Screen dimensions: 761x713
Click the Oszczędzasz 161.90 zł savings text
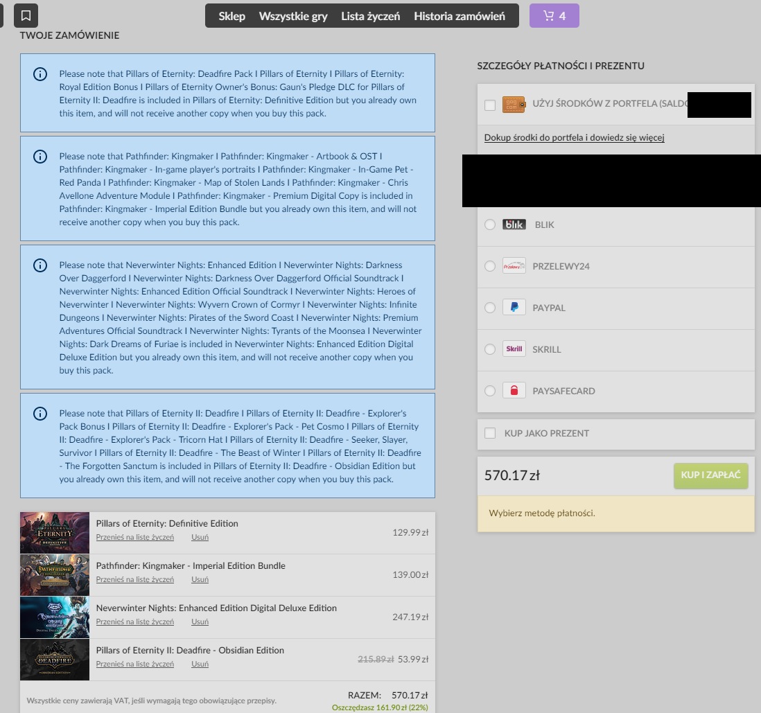380,707
